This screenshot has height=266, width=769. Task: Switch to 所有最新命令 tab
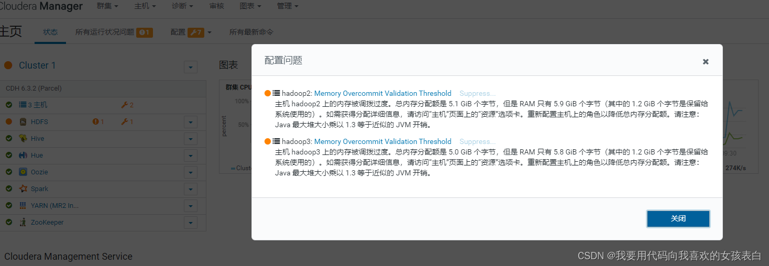(251, 32)
